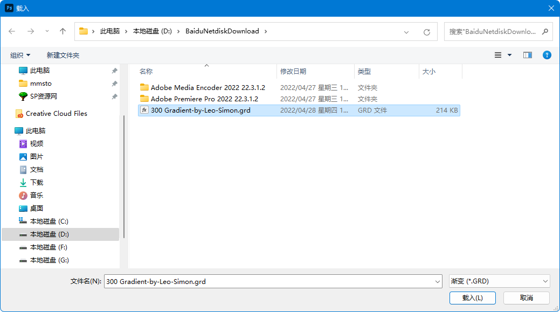Viewport: 560px width, 312px height.
Task: Select 300 Gradient-by-Leo-Simon.grd file
Action: [299, 110]
